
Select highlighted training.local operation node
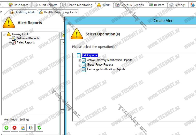pyautogui.click(x=90, y=55)
